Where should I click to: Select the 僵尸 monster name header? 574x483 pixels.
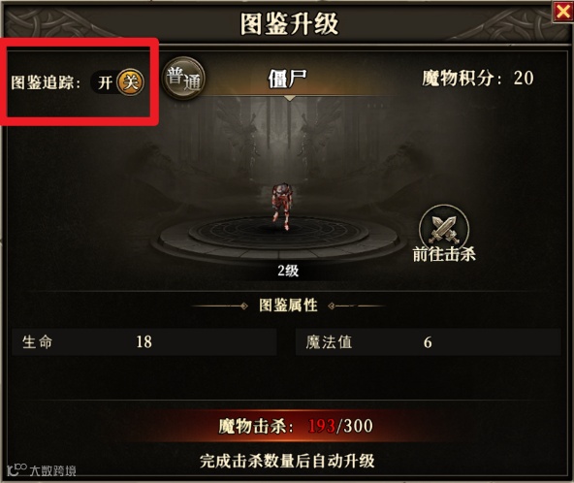[287, 79]
